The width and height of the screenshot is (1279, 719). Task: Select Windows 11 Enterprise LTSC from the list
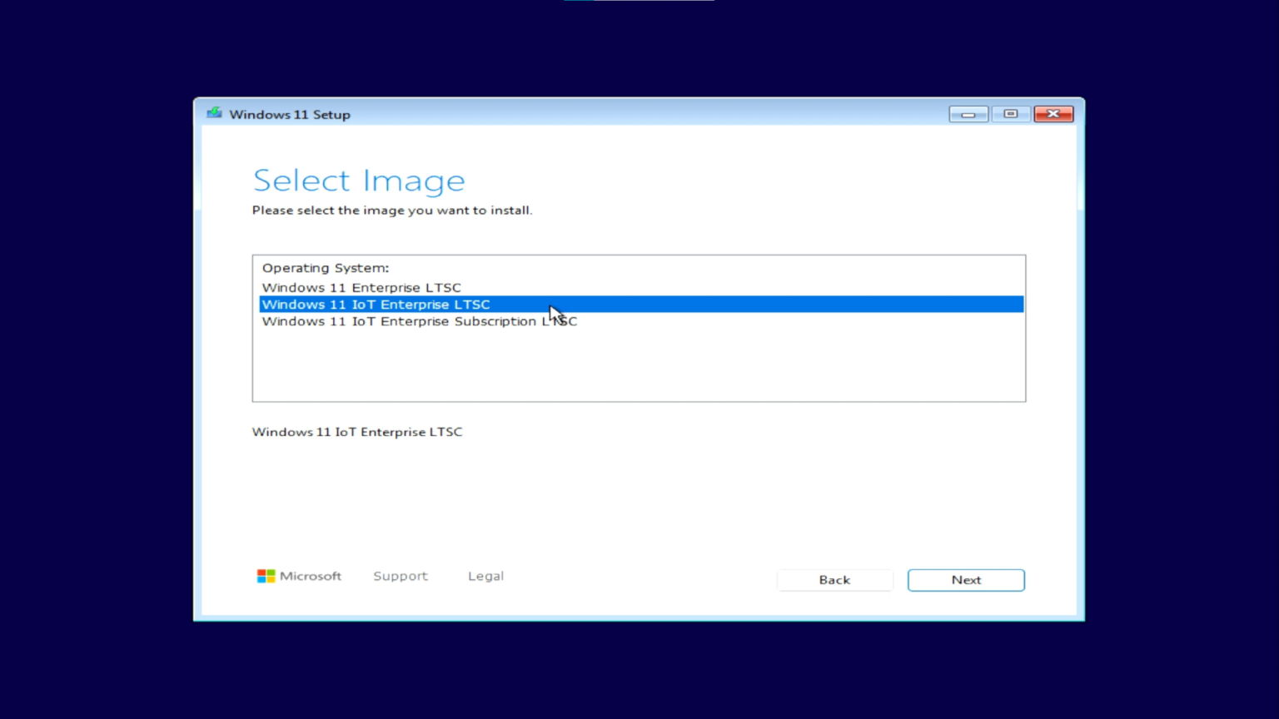361,287
